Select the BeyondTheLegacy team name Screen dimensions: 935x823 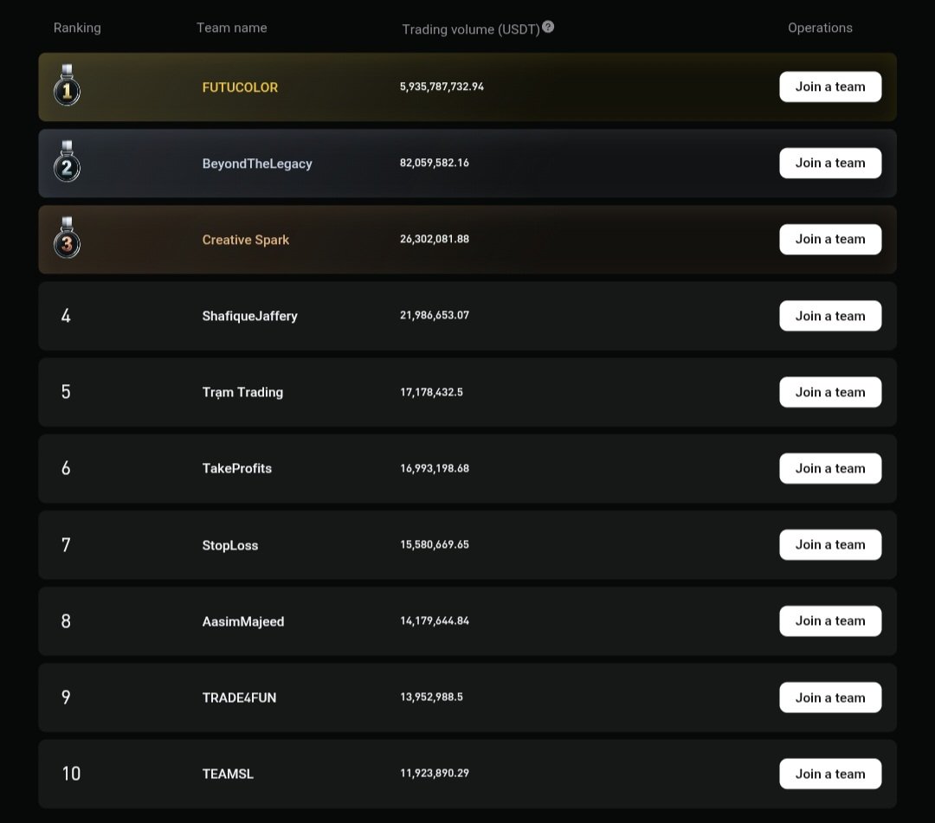click(257, 164)
